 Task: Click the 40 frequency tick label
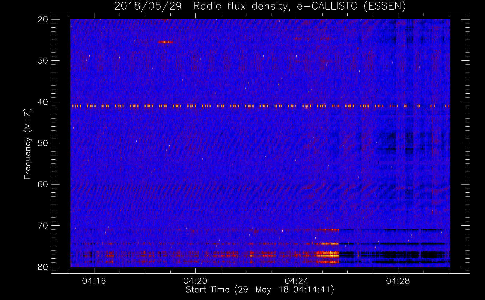(x=43, y=102)
